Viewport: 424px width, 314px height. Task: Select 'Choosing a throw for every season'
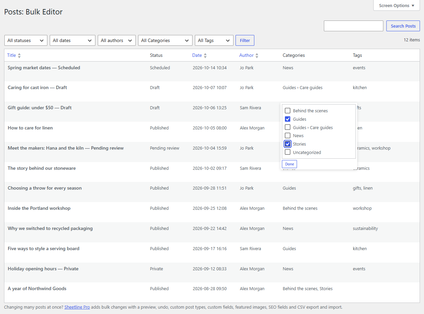(x=45, y=188)
